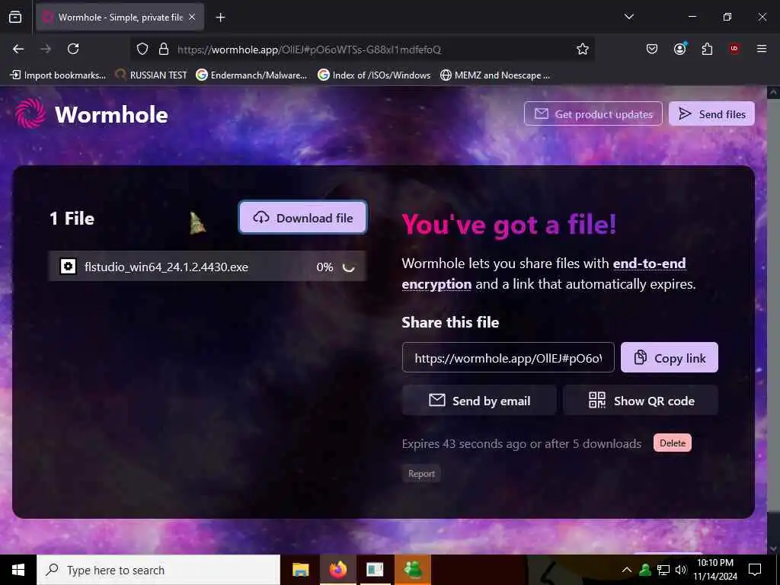Image resolution: width=780 pixels, height=585 pixels.
Task: Open the MEMZ and Noescape ... bookmark
Action: [495, 75]
